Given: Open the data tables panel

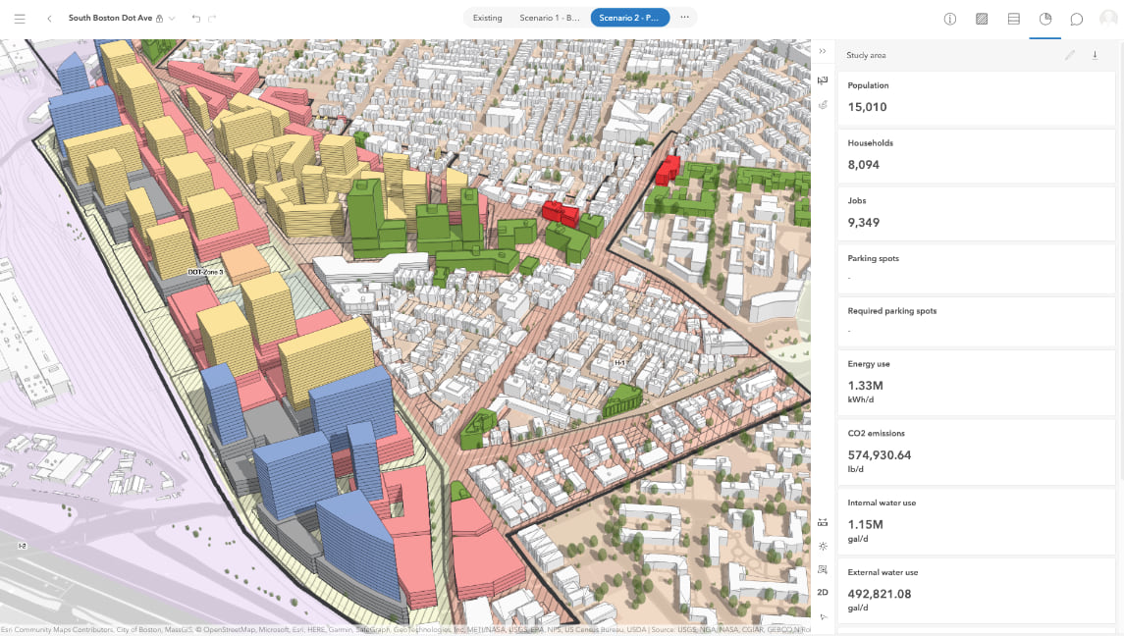Looking at the screenshot, I should pyautogui.click(x=1013, y=18).
